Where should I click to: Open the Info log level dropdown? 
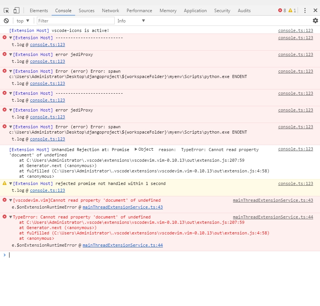(x=131, y=21)
